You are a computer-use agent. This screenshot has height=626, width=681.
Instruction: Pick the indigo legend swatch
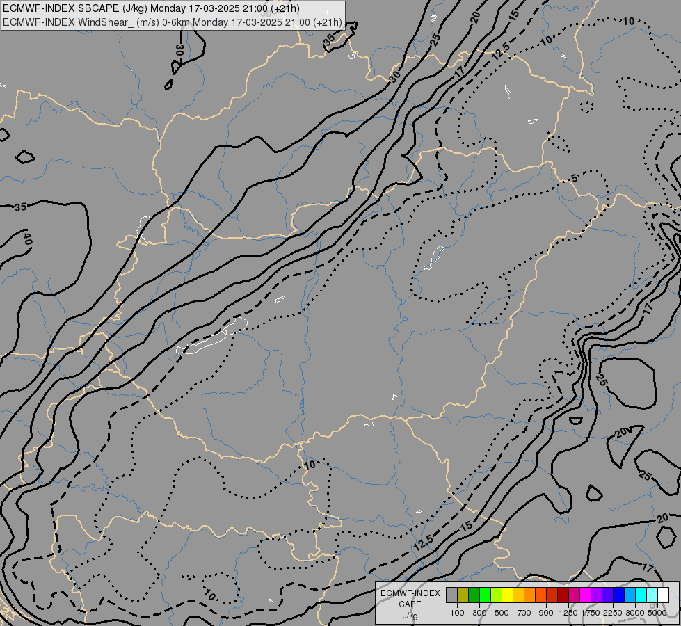pyautogui.click(x=607, y=595)
